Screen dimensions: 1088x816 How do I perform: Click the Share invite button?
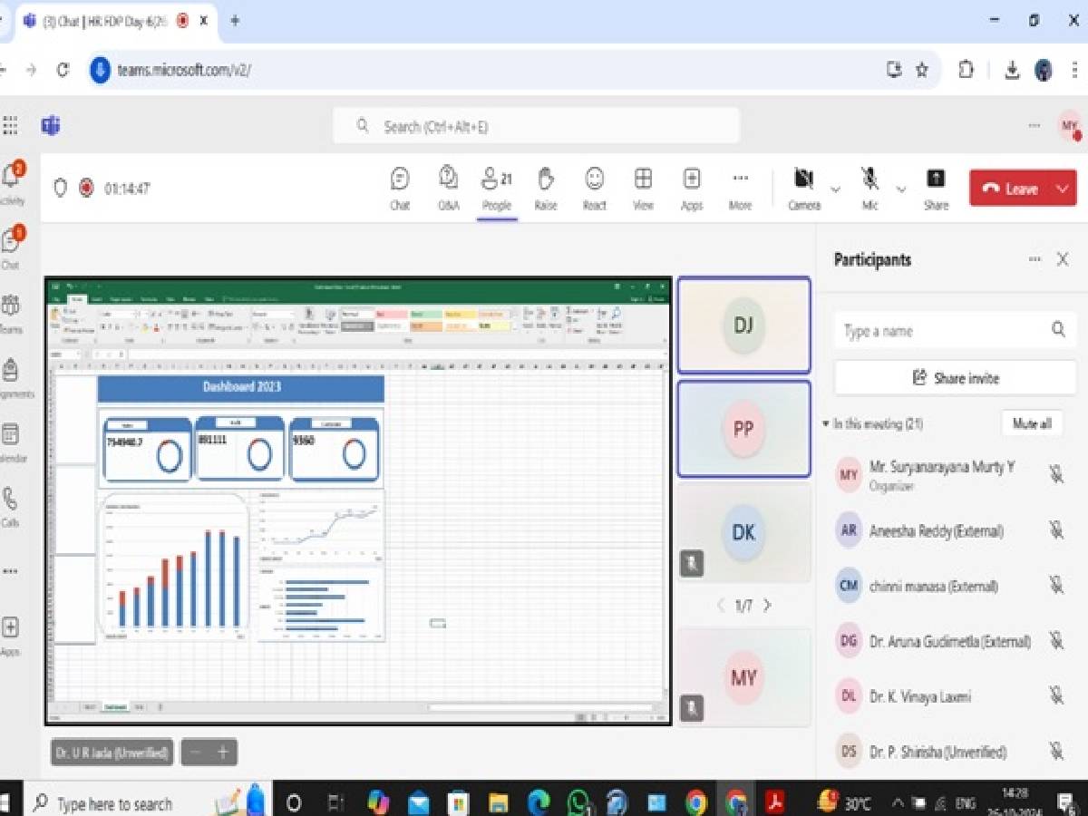956,378
